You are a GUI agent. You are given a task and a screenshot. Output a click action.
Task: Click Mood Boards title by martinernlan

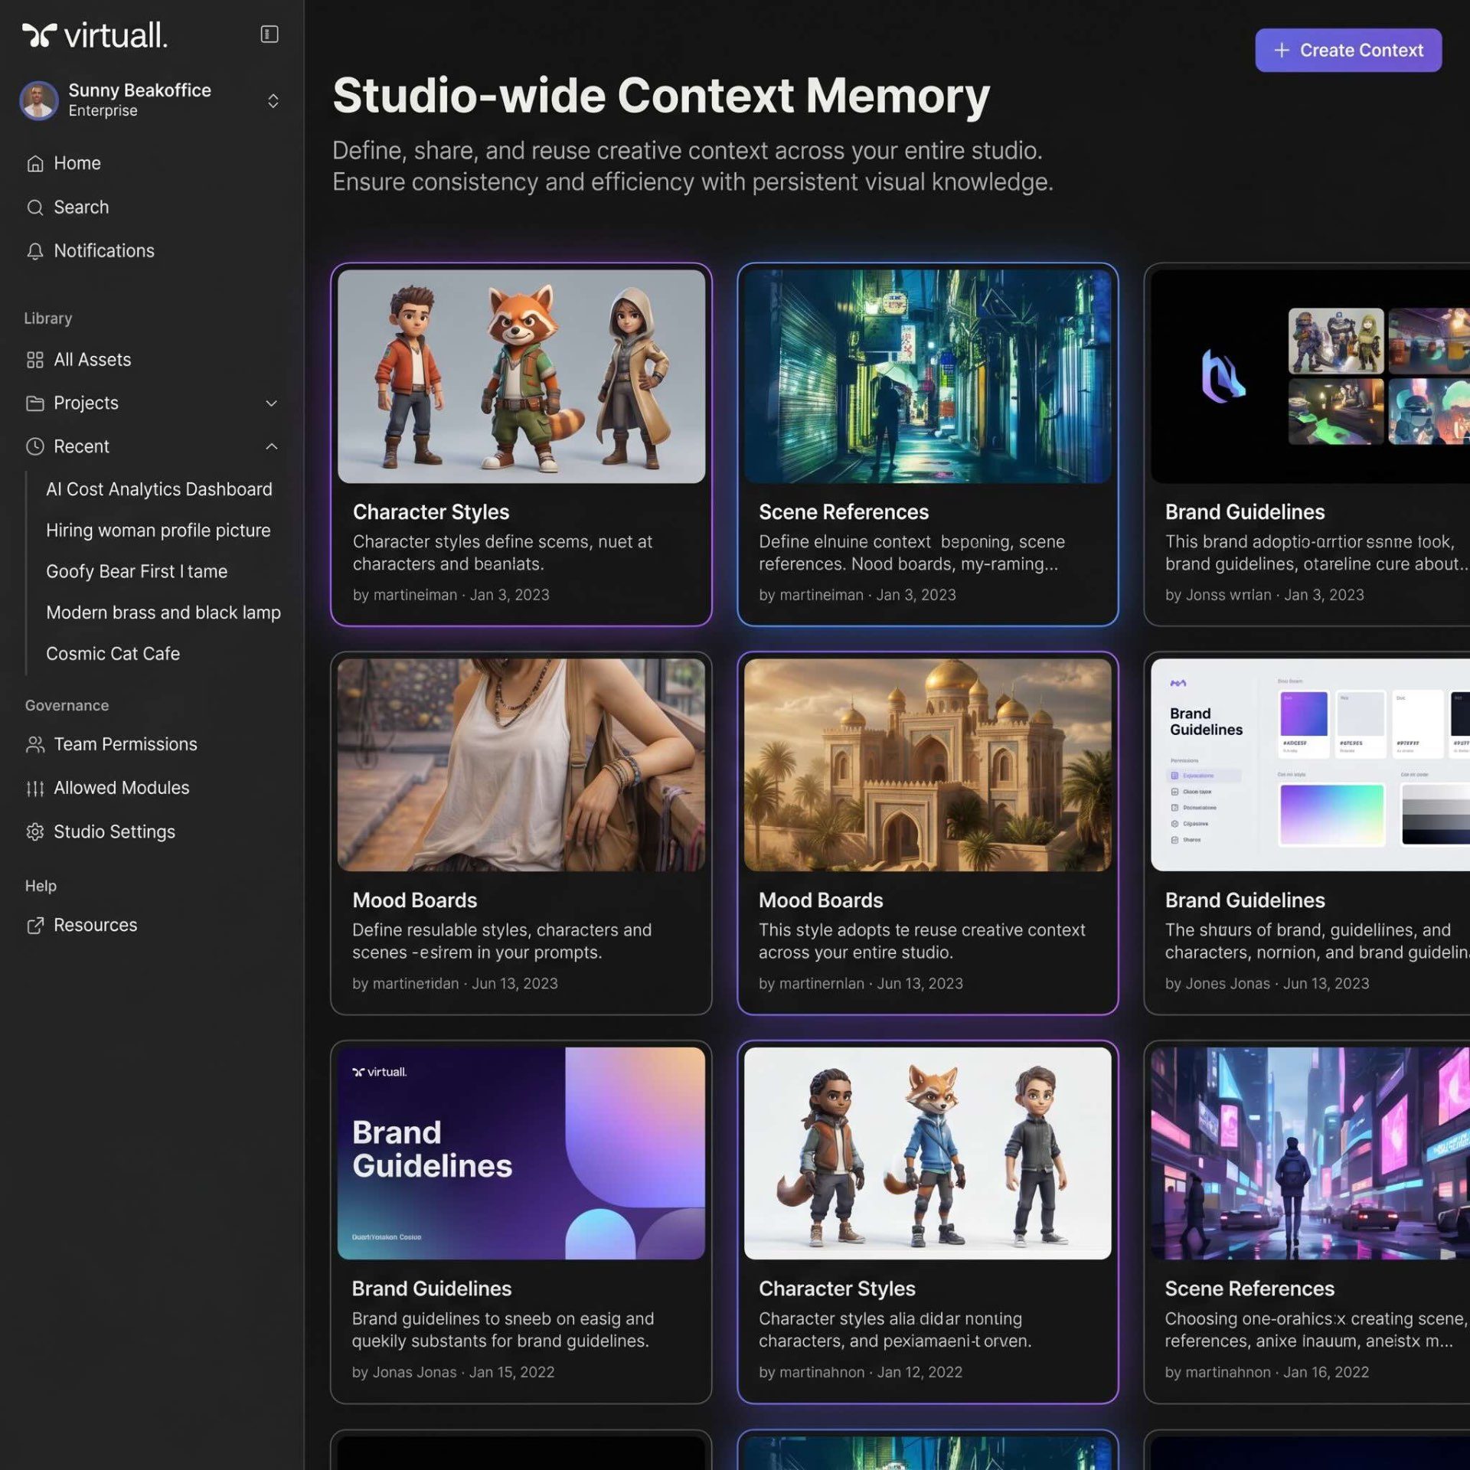821,900
